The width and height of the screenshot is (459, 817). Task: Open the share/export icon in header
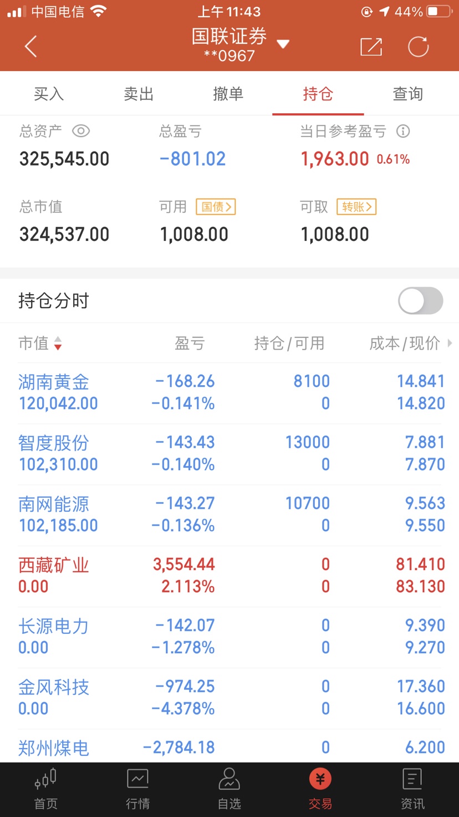(x=371, y=47)
